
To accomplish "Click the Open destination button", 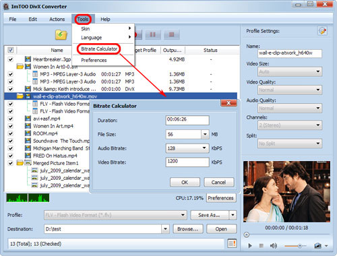I will 221,229.
